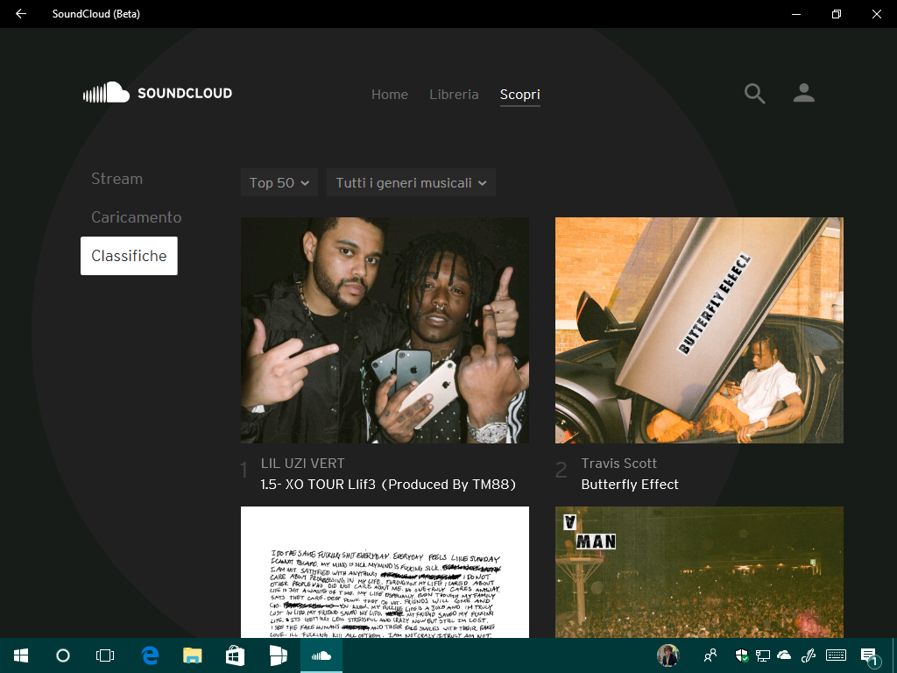
Task: Click the SoundCloud (Beta) window title
Action: (96, 14)
